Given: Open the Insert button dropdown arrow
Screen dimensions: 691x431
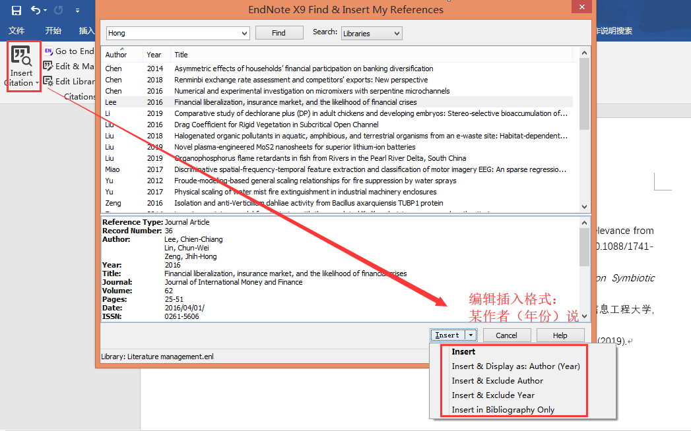Looking at the screenshot, I should pos(471,335).
